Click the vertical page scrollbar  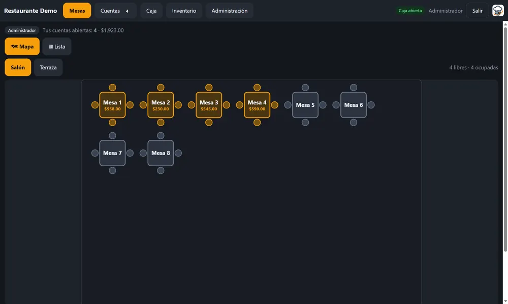(505, 139)
